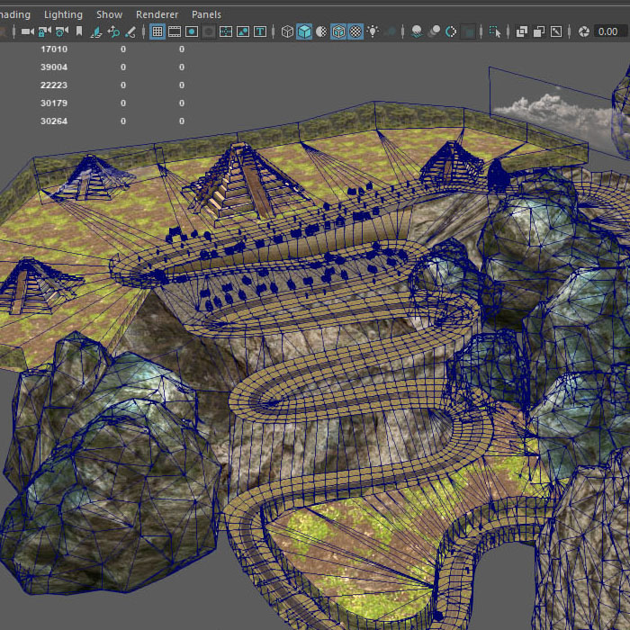Switch to Wireframe display cube icon
The width and height of the screenshot is (630, 630).
tap(287, 31)
